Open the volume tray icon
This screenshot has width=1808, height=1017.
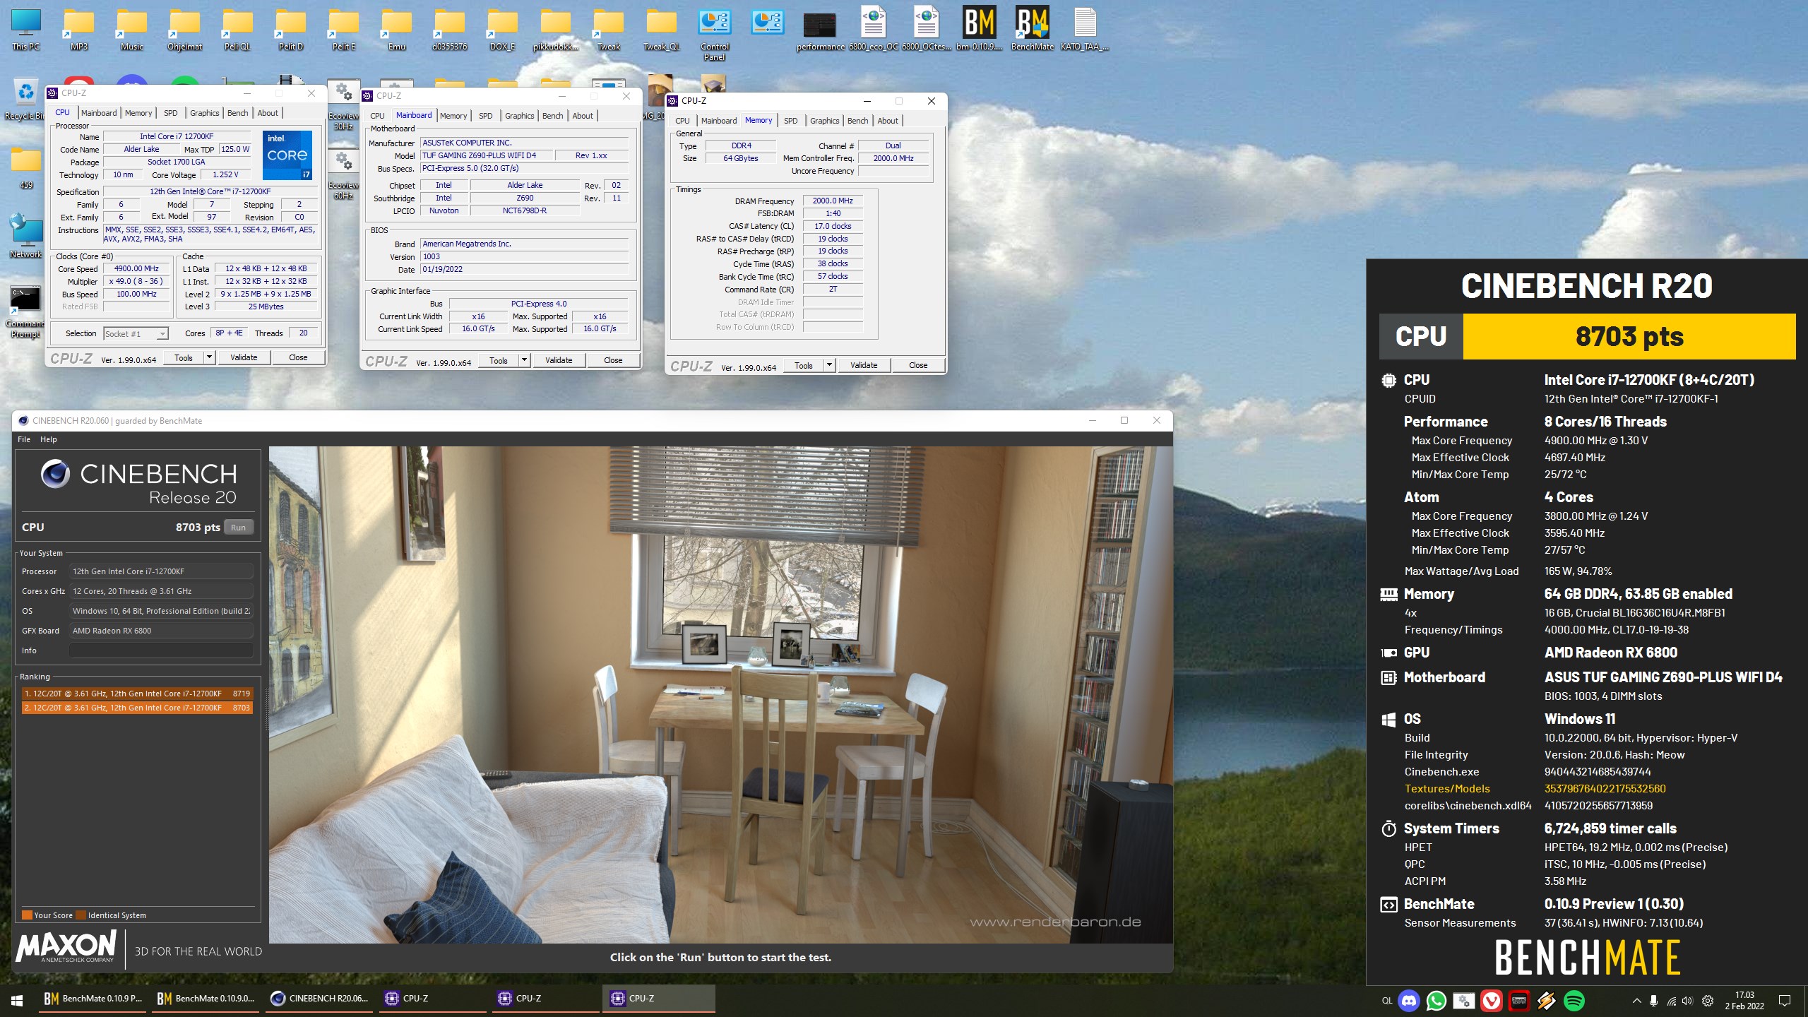tap(1687, 1000)
